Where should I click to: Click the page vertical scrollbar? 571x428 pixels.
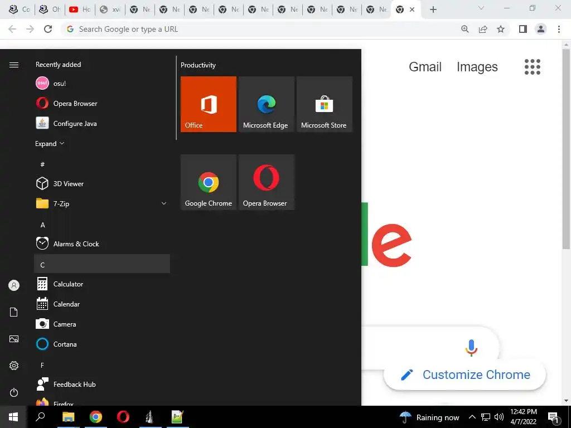[567, 149]
